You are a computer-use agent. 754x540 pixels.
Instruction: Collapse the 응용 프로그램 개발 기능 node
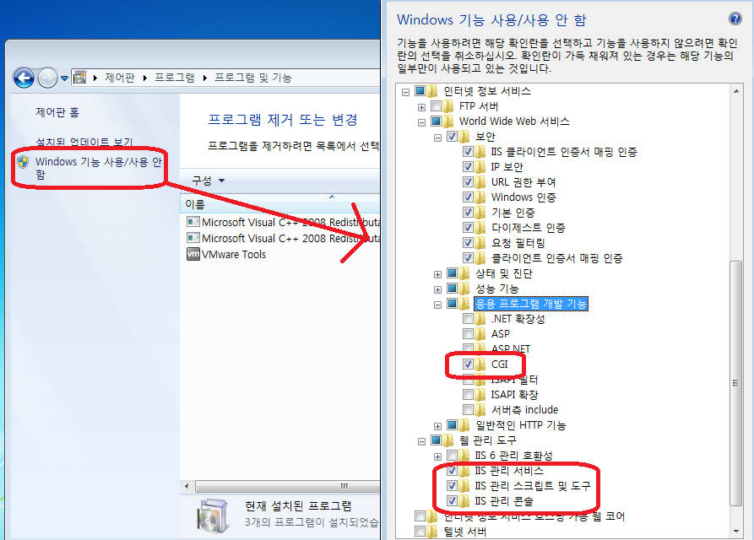437,305
